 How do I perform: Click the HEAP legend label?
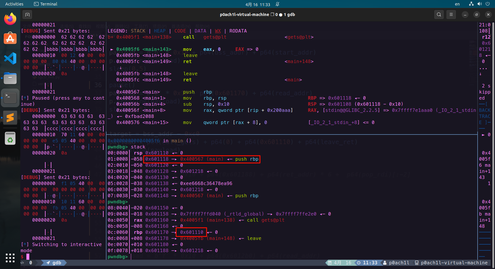coord(160,31)
